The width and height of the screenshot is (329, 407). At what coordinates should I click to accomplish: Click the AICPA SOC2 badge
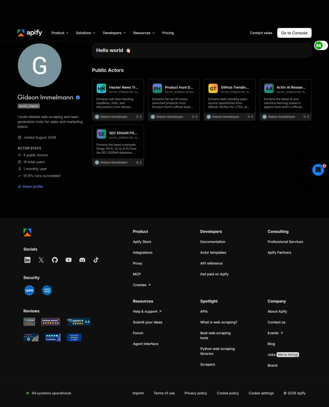(47, 290)
